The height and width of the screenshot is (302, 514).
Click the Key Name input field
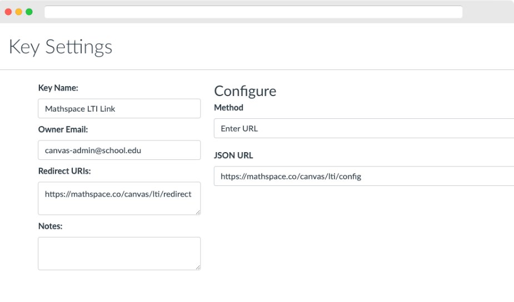(x=119, y=108)
